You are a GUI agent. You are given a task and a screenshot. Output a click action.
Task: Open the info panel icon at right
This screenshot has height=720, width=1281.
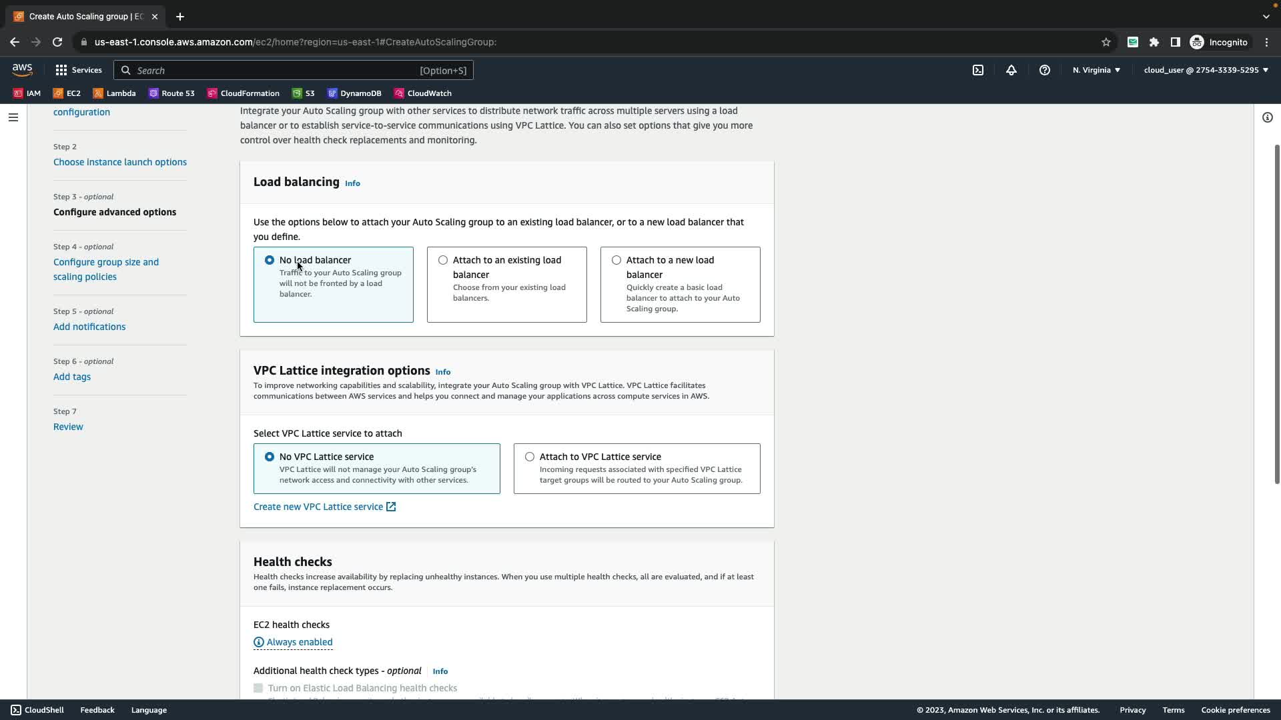tap(1267, 117)
